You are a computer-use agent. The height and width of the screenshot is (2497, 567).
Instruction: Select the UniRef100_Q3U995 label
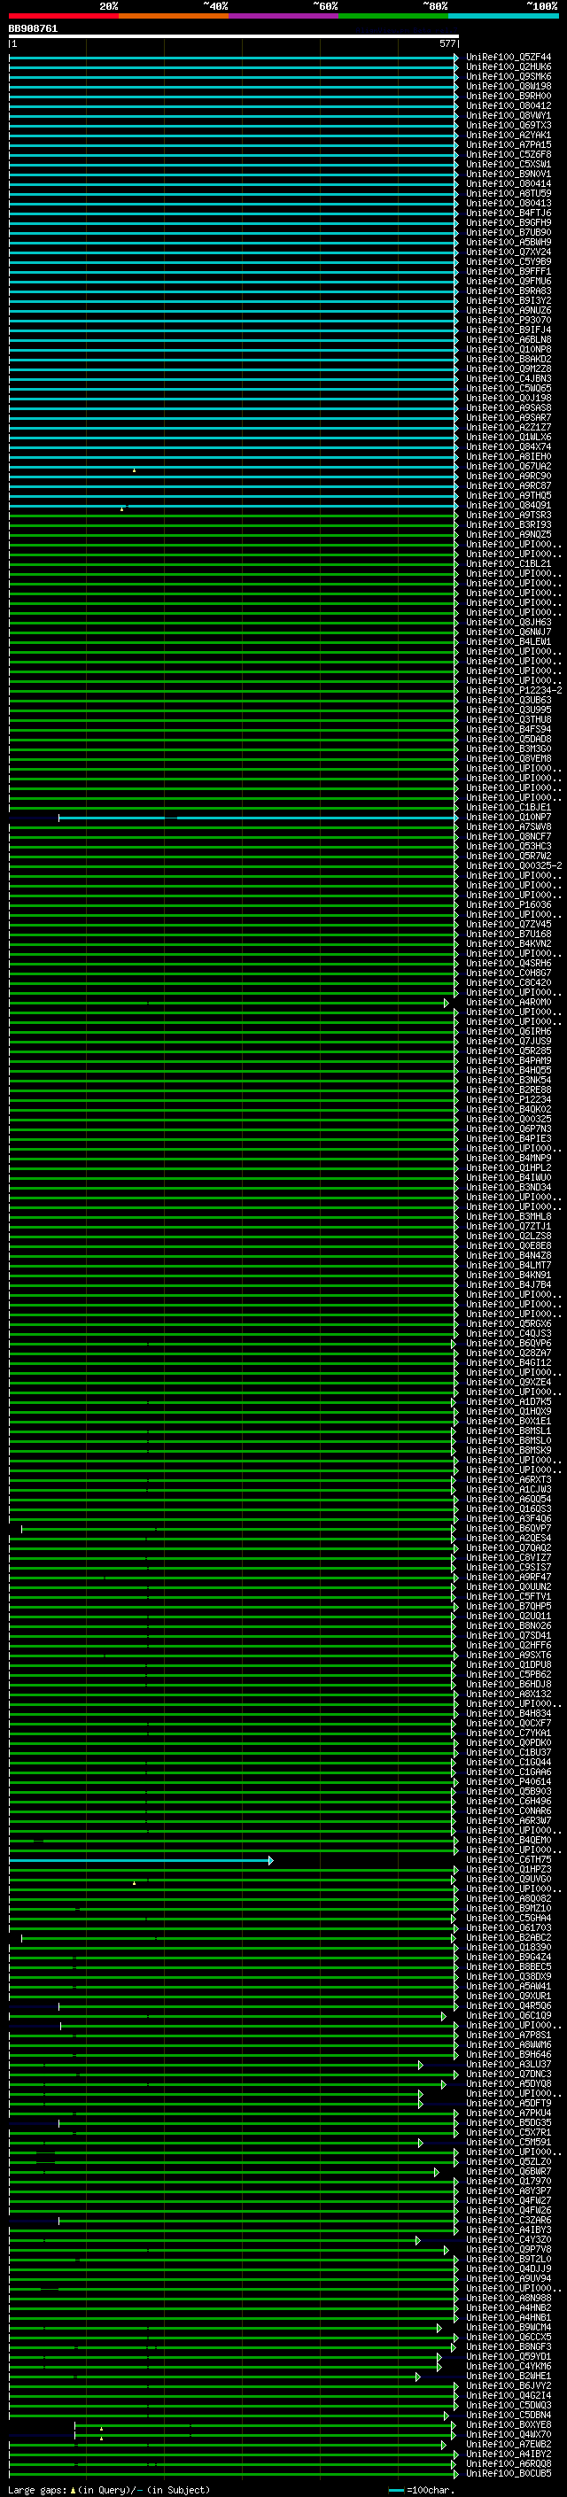[x=509, y=710]
